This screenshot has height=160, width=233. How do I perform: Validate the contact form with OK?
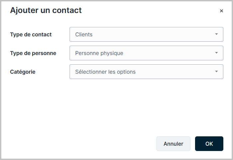click(x=209, y=144)
